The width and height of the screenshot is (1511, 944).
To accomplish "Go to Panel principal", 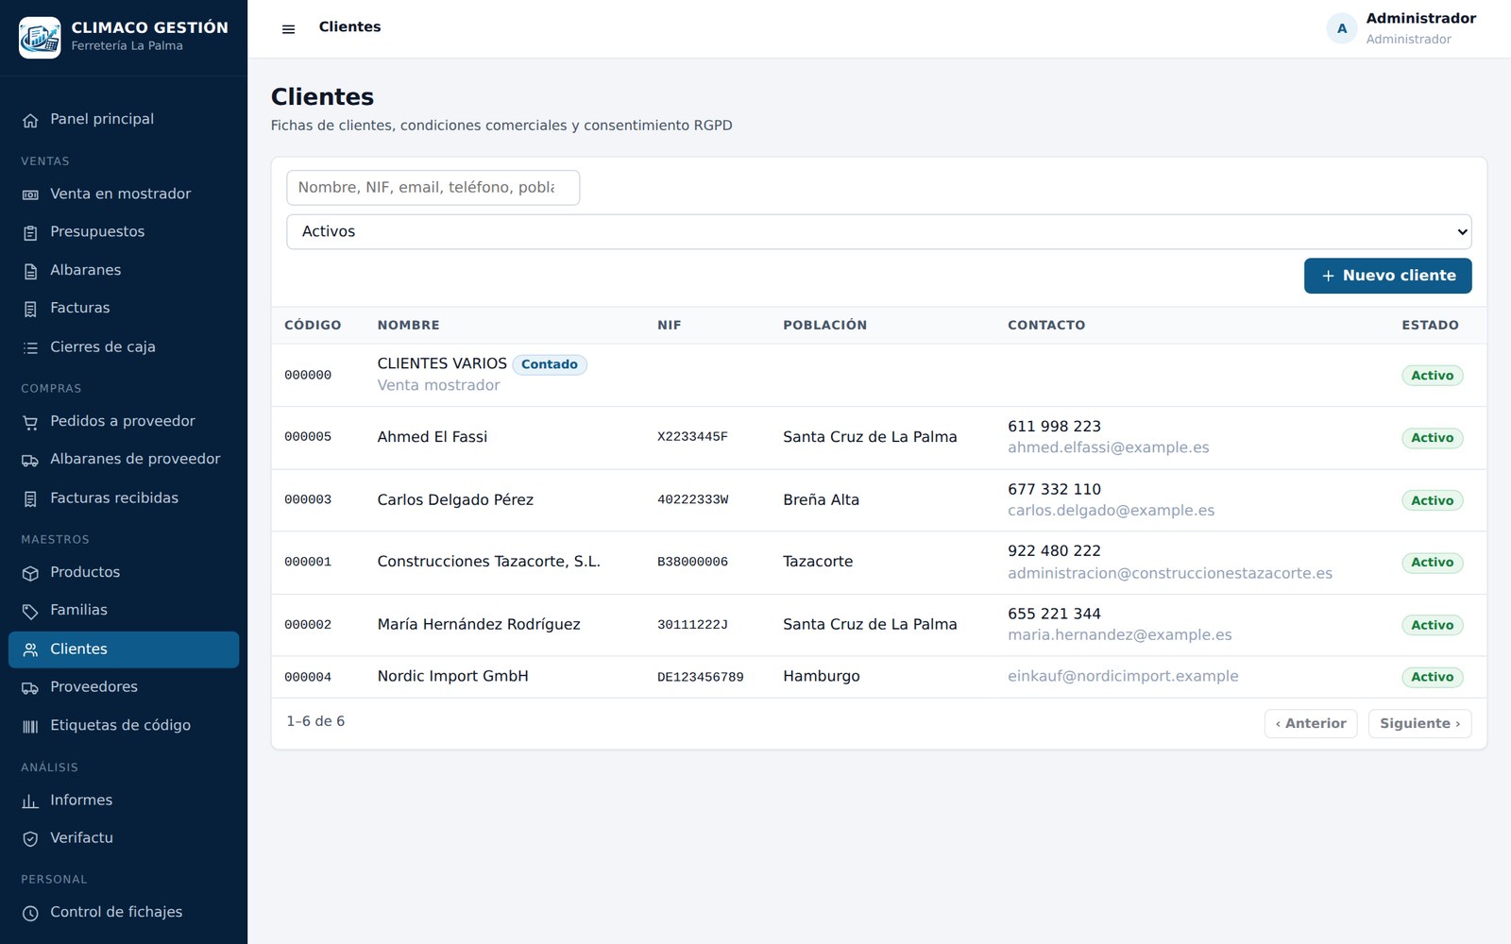I will click(x=124, y=119).
